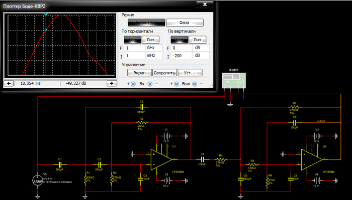Click the Экран button
Screen dimensions: 352x200
pos(139,73)
